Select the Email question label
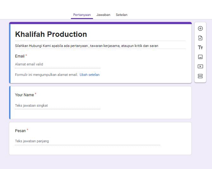Image resolution: width=212 pixels, height=169 pixels. tap(20, 56)
